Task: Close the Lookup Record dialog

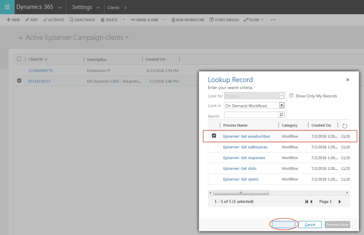Action: click(348, 80)
